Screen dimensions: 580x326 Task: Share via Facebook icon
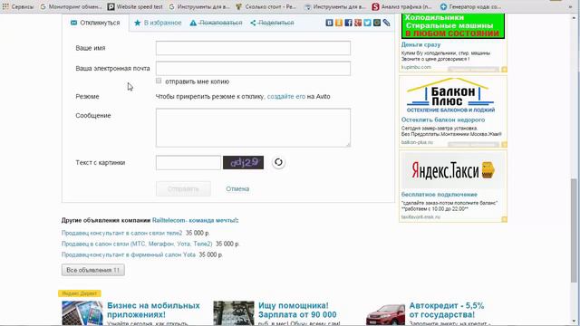pos(348,23)
